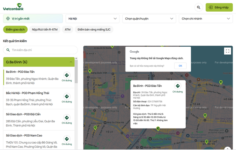Open the Hà Nội city dropdown
236x150 pixels.
coord(93,19)
